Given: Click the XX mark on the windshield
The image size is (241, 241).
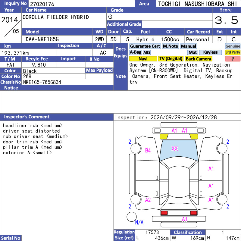Looking at the screenshot, I should [175, 149].
